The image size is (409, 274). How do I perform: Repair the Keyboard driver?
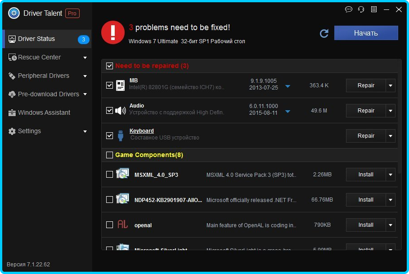pyautogui.click(x=366, y=136)
